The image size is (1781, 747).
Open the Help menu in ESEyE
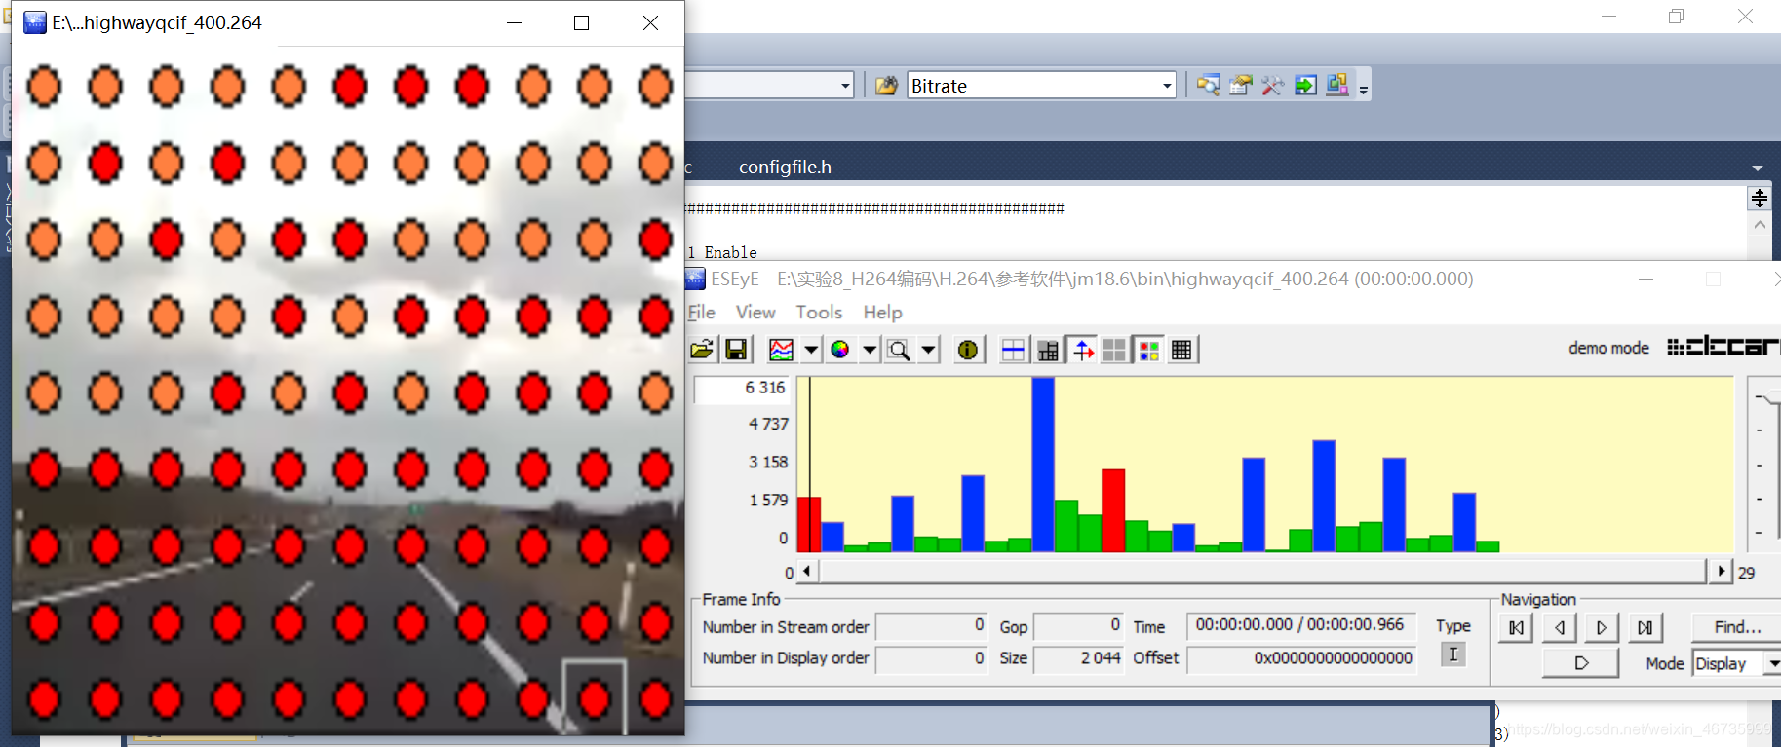point(882,312)
